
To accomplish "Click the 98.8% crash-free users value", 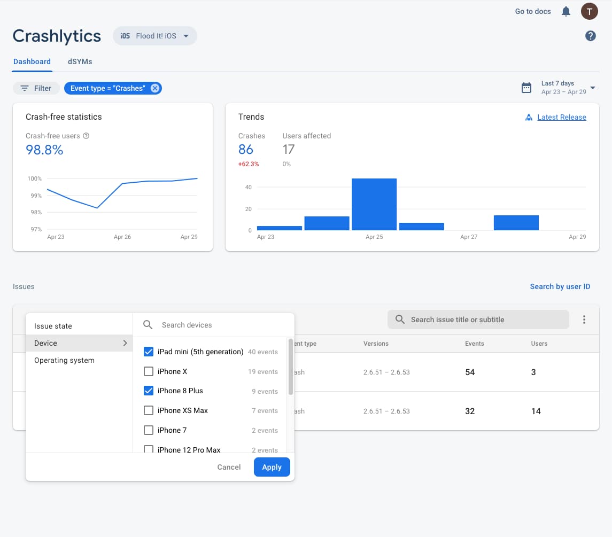I will click(x=44, y=150).
